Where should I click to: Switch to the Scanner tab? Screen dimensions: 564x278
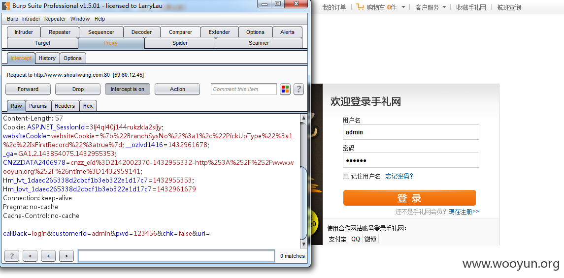click(259, 43)
